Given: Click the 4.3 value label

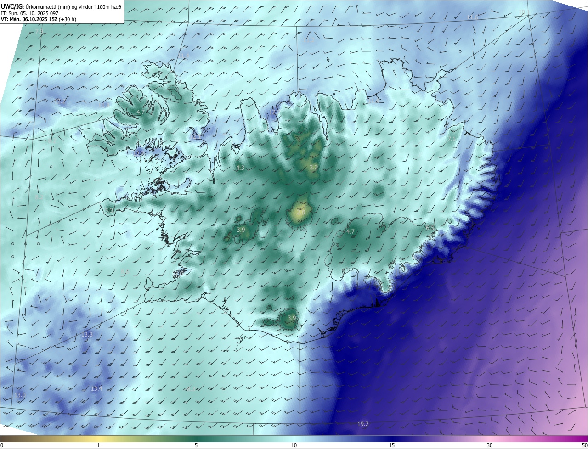Looking at the screenshot, I should (x=240, y=168).
